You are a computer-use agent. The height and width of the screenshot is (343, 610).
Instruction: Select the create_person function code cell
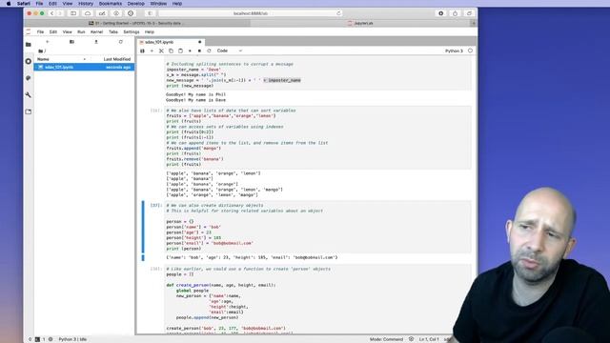317,299
